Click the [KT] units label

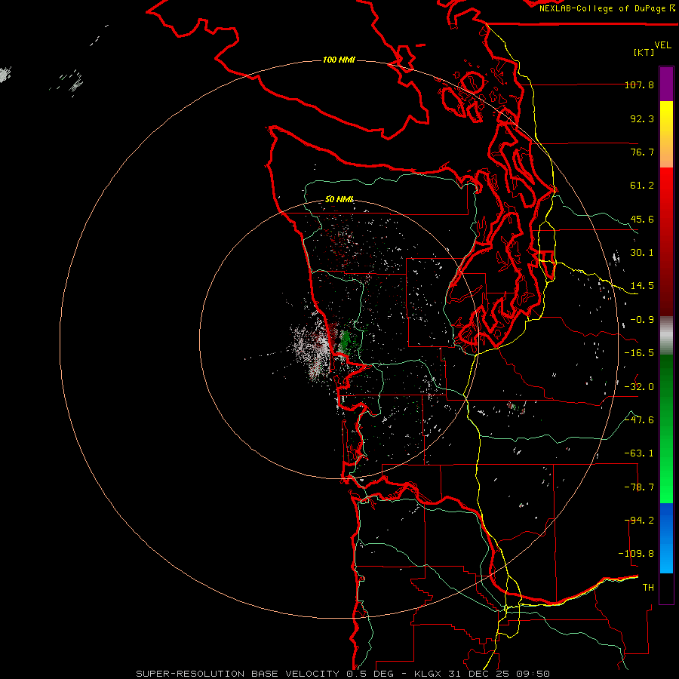pos(644,52)
